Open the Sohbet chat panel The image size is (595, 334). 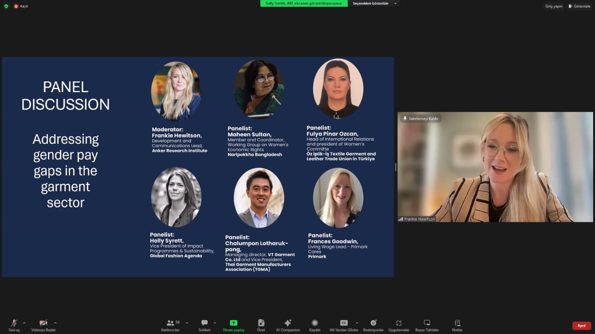pos(204,325)
